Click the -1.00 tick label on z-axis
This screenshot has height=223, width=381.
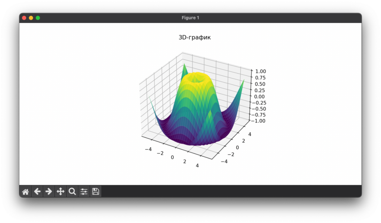(261, 121)
